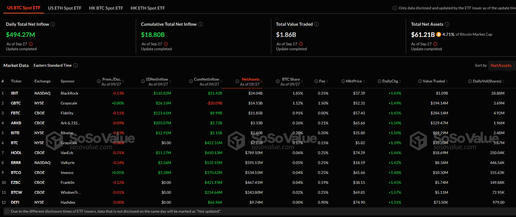
Task: Click info icon beside Eastern Standard Time
Action: point(75,65)
